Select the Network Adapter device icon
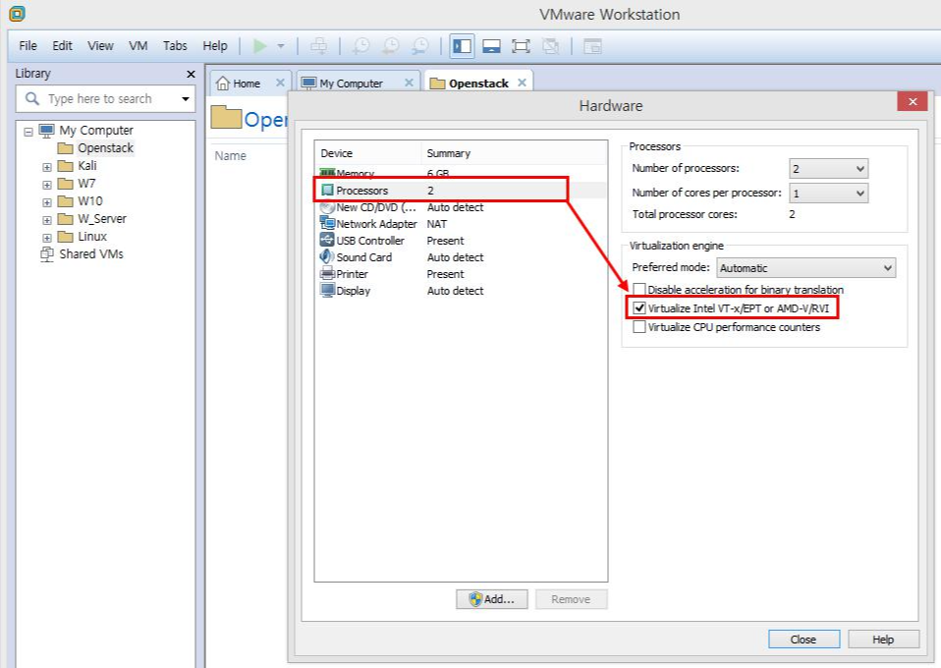 point(327,223)
